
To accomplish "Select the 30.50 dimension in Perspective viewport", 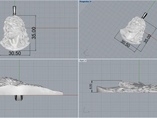I will click(x=125, y=44).
